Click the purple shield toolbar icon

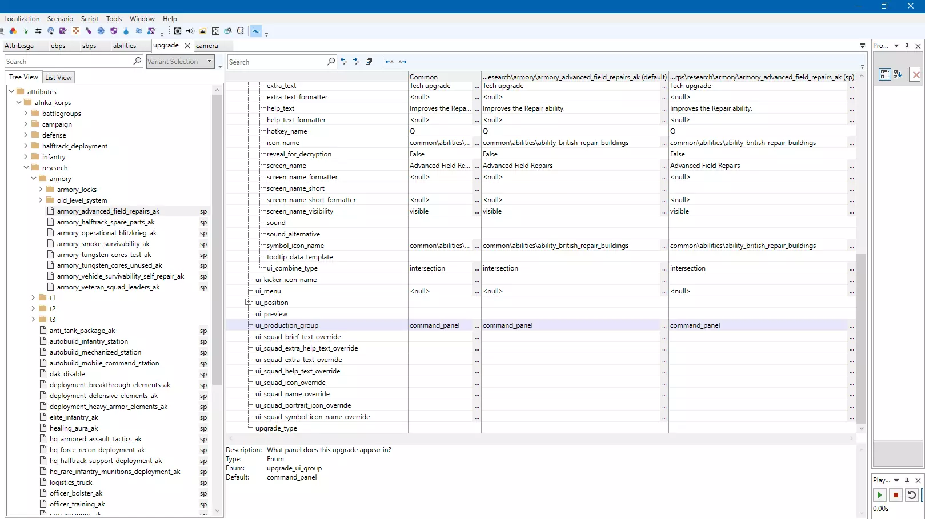(x=113, y=31)
